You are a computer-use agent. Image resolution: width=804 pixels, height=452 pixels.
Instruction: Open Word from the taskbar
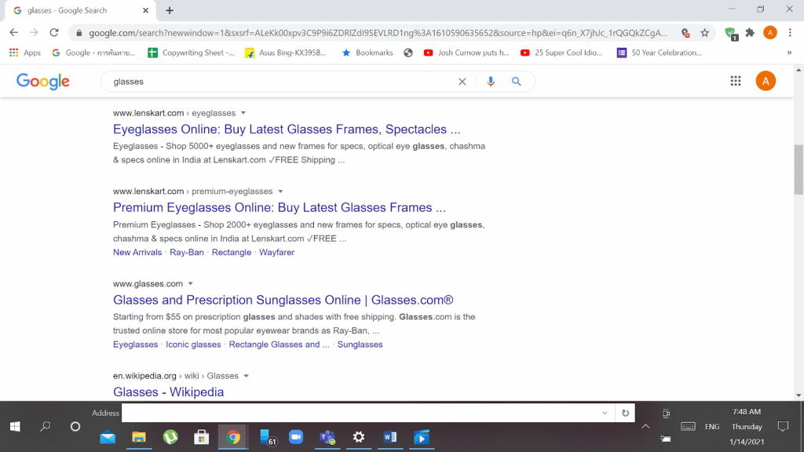(x=389, y=438)
